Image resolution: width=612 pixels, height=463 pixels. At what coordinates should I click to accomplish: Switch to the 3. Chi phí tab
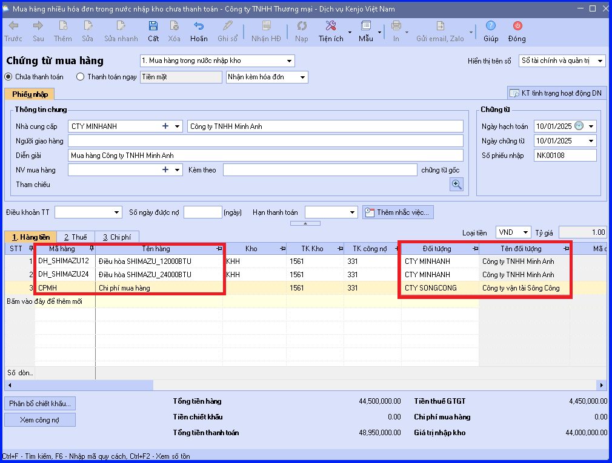[x=117, y=237]
